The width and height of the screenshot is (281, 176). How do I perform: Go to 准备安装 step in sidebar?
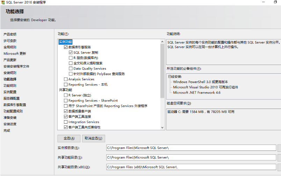coord(10,118)
